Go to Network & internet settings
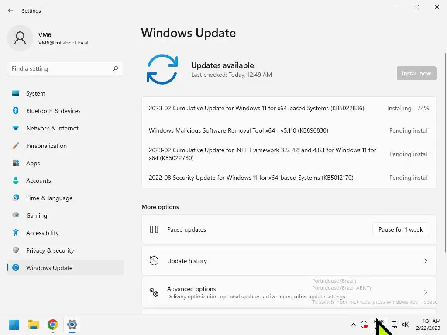The image size is (447, 335). (x=65, y=128)
